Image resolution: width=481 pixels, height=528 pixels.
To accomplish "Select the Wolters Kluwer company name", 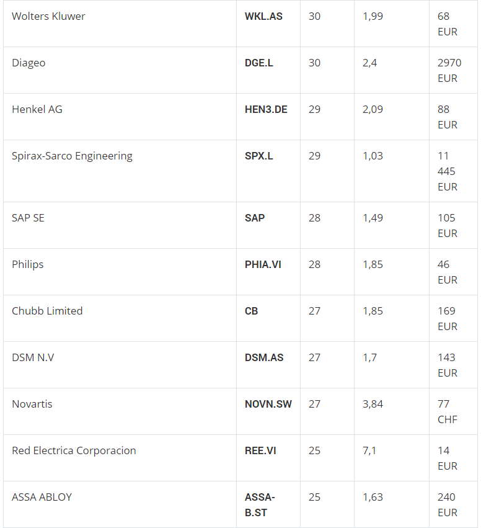I will [x=48, y=16].
